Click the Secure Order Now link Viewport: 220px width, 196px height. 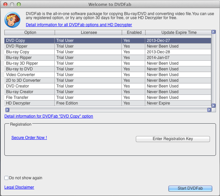(x=29, y=138)
